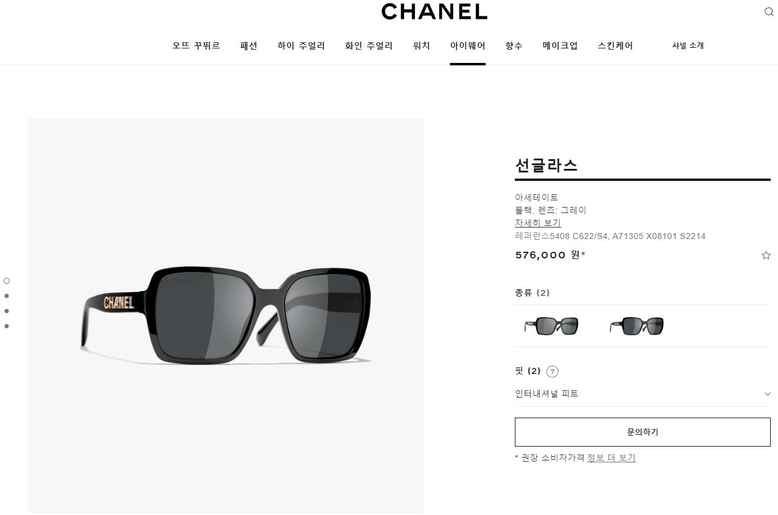Open the 패션 menu
The image size is (778, 515).
coord(249,46)
